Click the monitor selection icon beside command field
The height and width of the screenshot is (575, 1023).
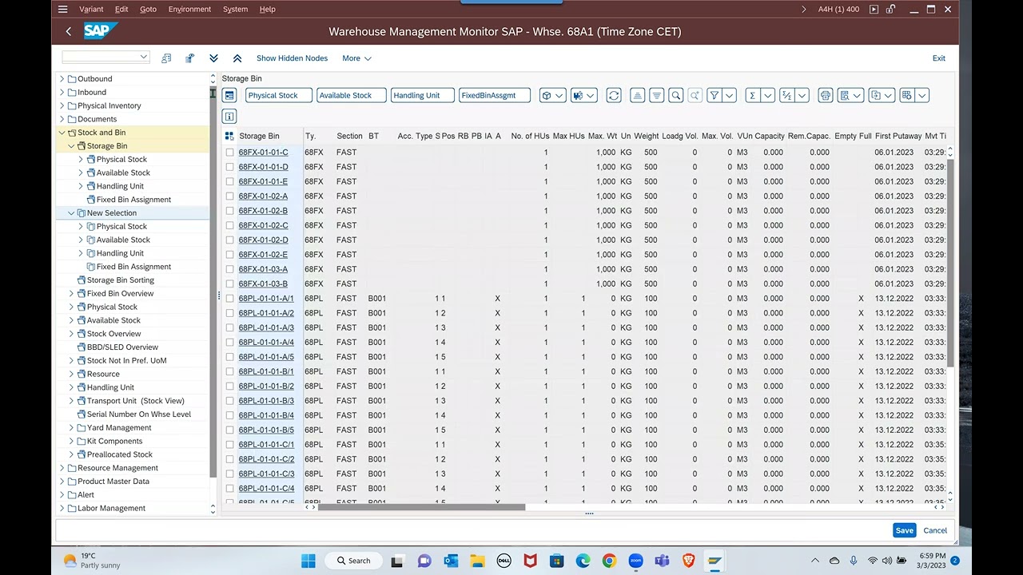[x=166, y=58]
